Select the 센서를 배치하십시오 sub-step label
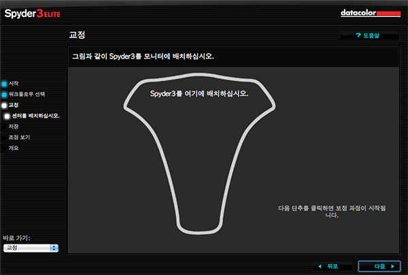 [x=36, y=116]
